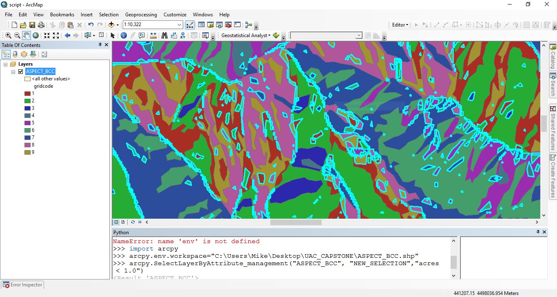Switch to List By Selection view
Image resolution: width=557 pixels, height=297 pixels.
click(x=33, y=54)
